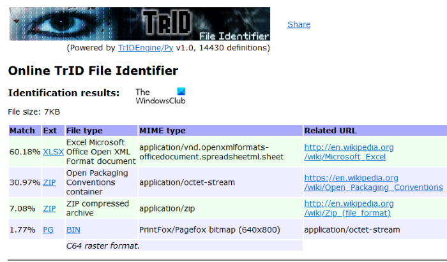Click the MIME type column header
447x262 pixels.
[x=164, y=131]
